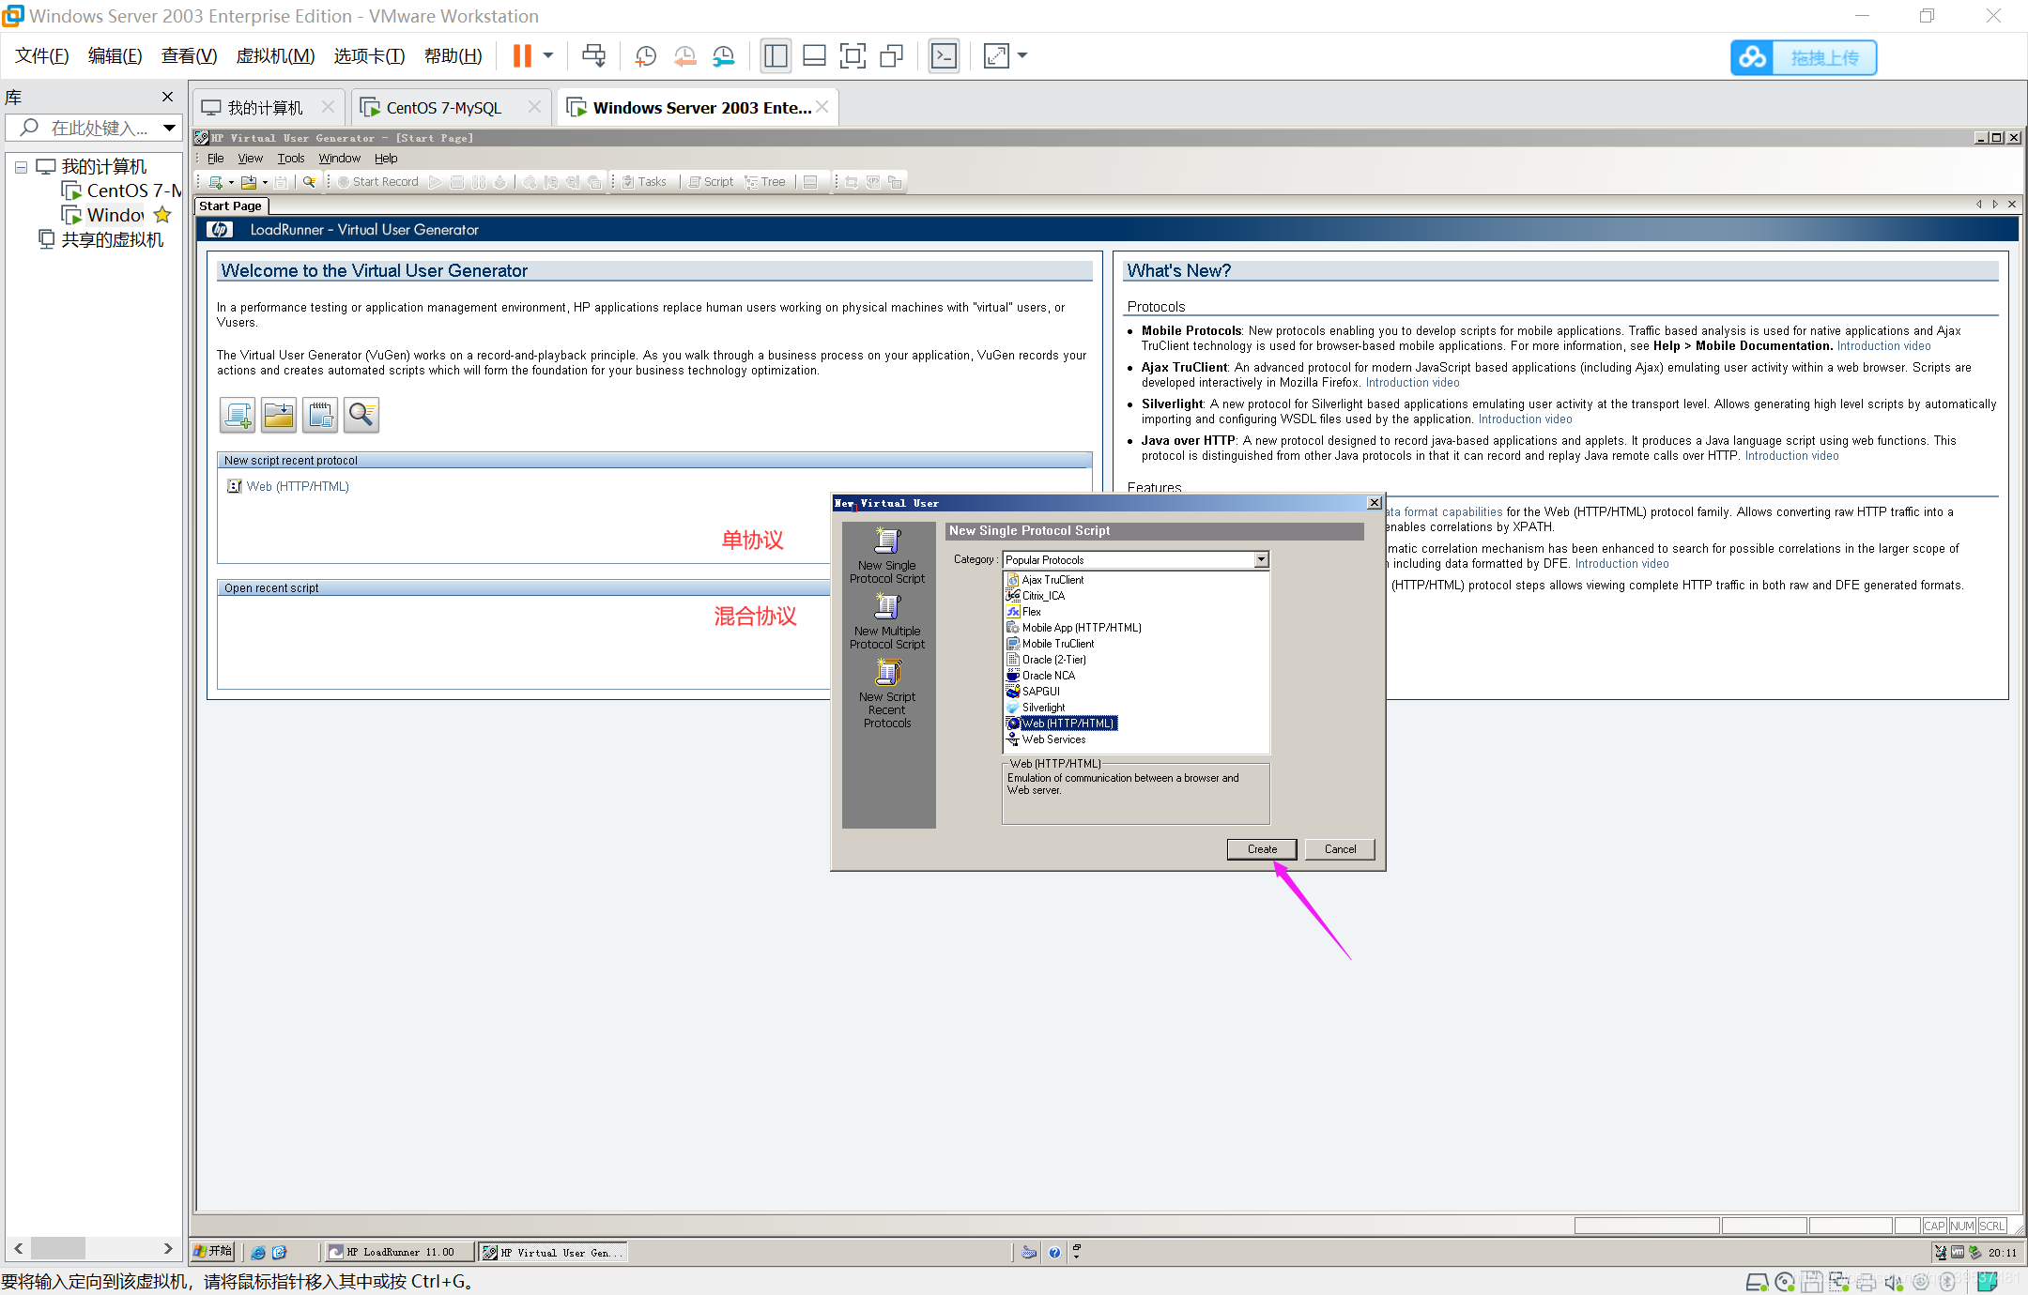Select Silverlight protocol in list
This screenshot has height=1295, width=2028.
1043,708
